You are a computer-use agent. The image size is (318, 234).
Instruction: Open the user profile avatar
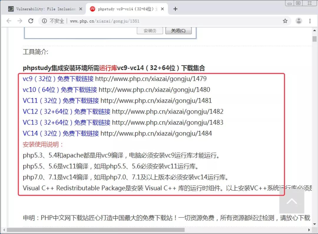(299, 21)
